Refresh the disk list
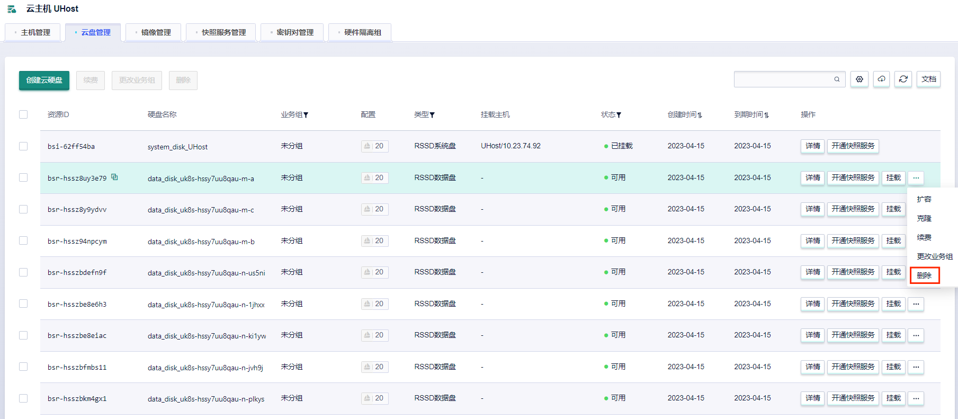 [x=903, y=79]
